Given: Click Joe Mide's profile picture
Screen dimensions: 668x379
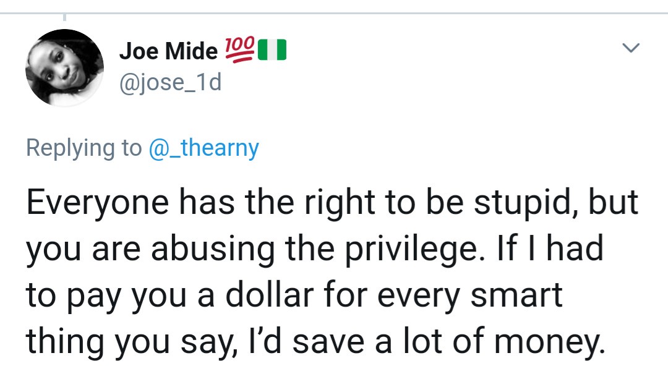Looking at the screenshot, I should click(x=64, y=67).
